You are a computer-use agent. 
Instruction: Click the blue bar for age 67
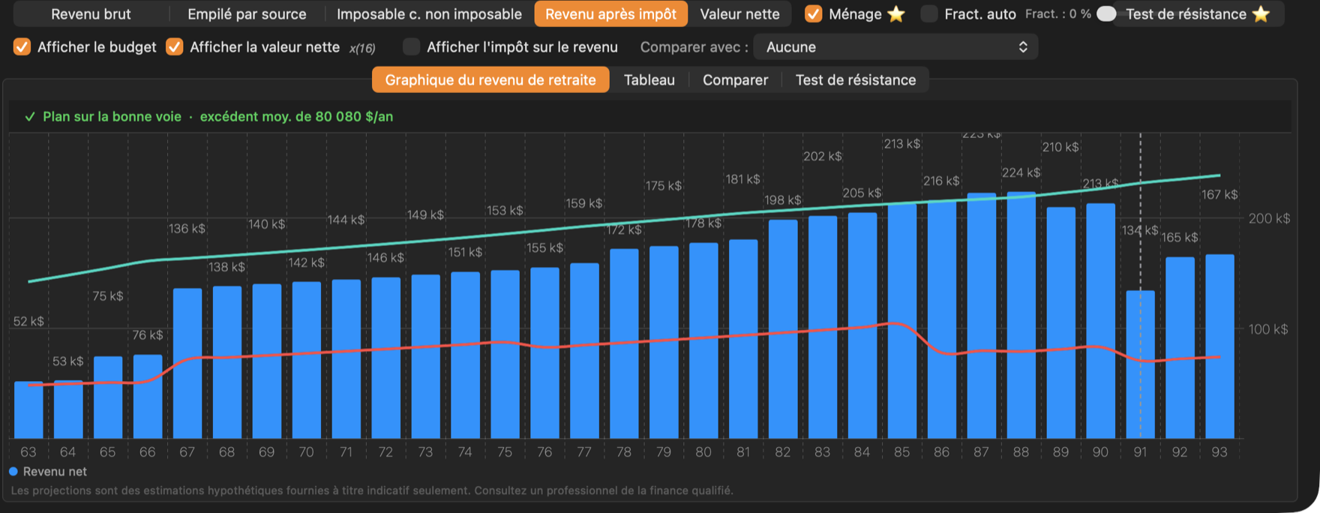click(187, 364)
